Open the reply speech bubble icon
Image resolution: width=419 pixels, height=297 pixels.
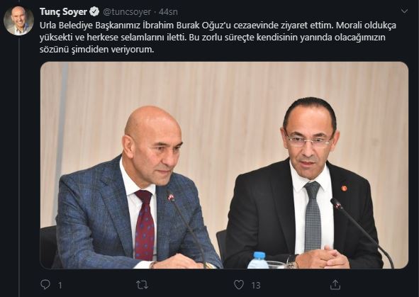tap(45, 284)
